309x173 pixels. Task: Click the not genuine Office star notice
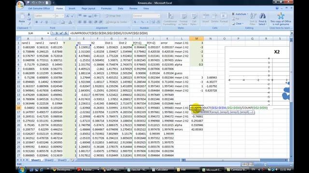pyautogui.click(x=281, y=19)
